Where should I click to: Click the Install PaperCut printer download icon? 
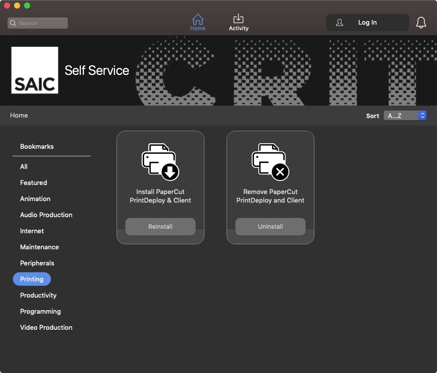pyautogui.click(x=160, y=162)
